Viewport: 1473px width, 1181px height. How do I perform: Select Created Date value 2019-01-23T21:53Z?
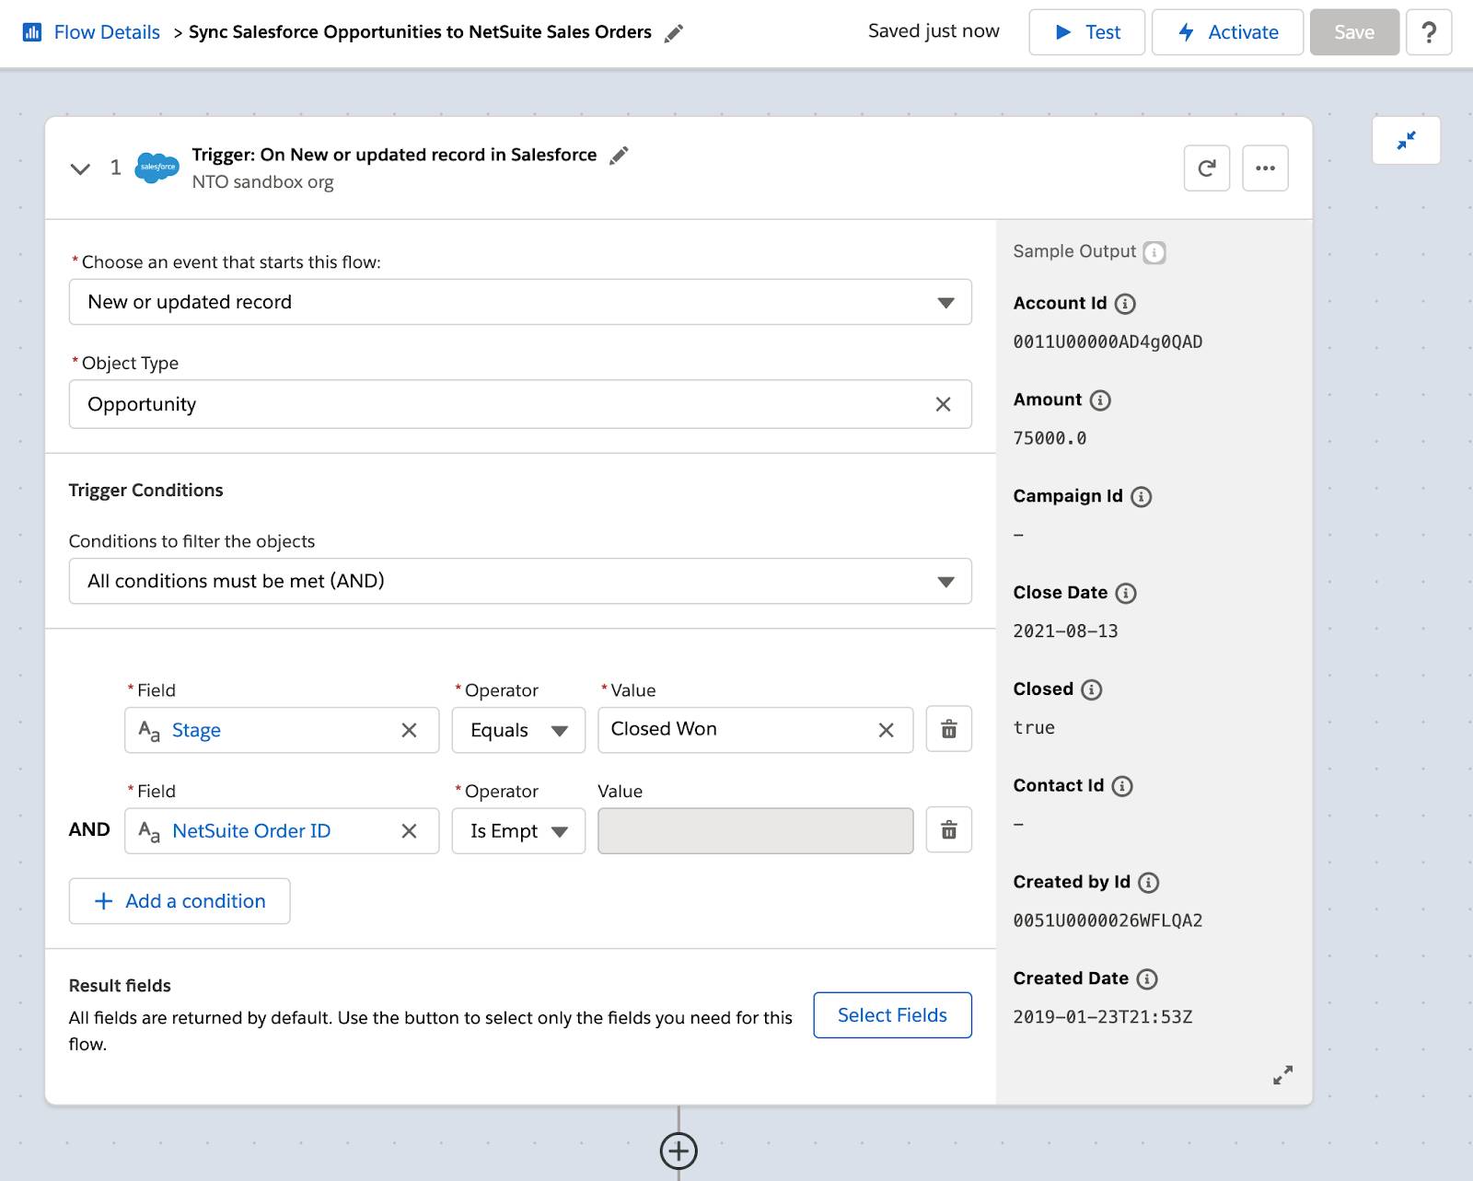coord(1102,1017)
